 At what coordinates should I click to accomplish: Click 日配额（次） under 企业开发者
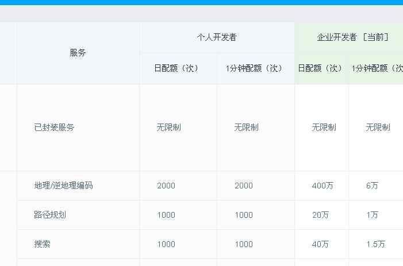coord(320,68)
